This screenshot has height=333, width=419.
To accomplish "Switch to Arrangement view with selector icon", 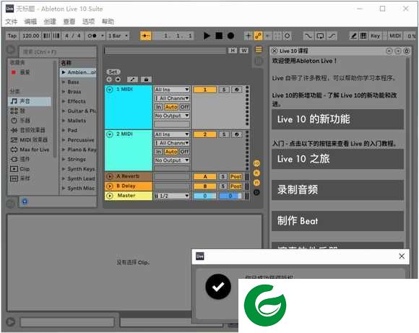I will click(x=259, y=50).
